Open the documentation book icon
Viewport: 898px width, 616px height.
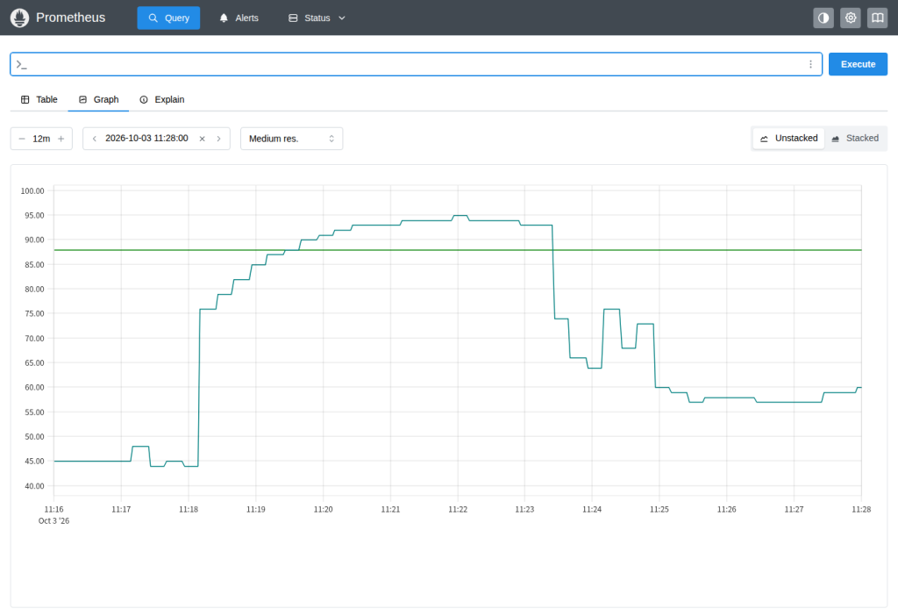coord(877,18)
